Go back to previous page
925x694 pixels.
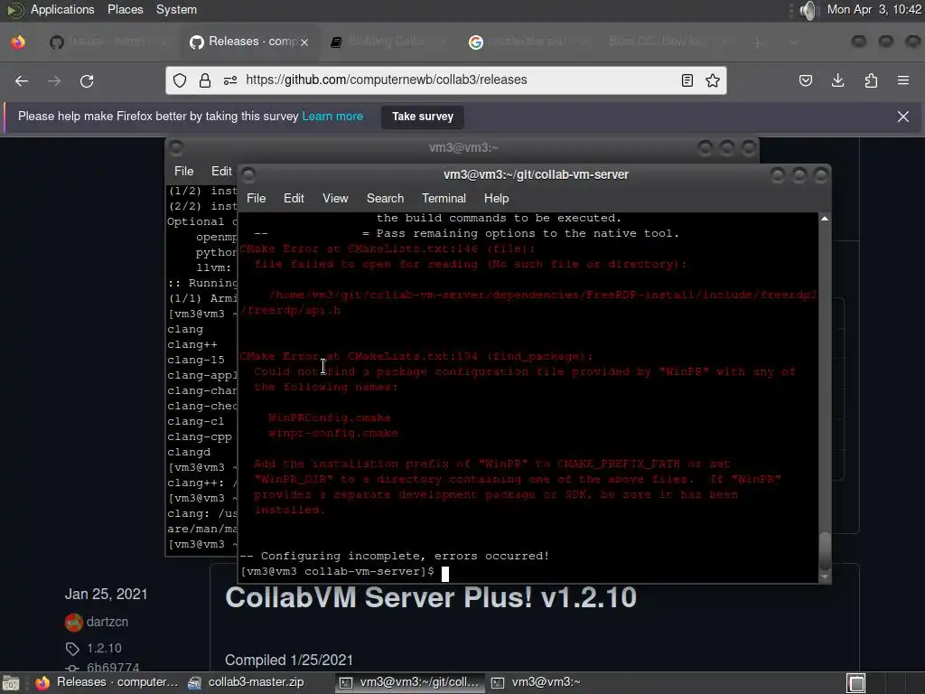point(22,80)
